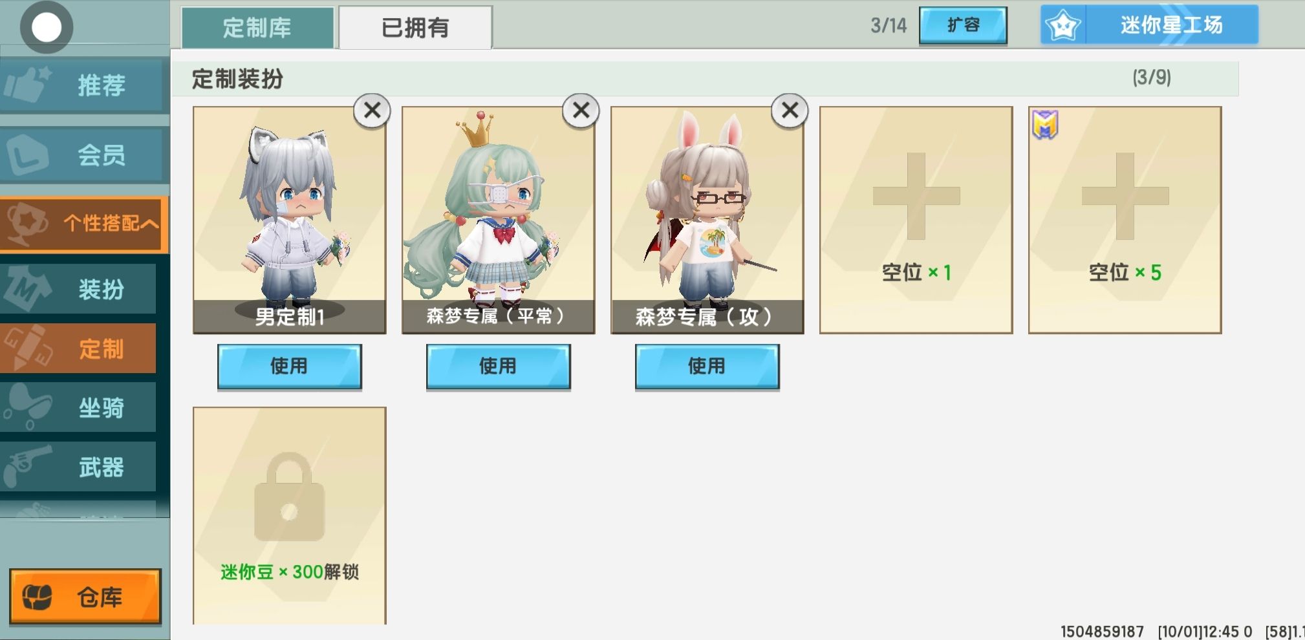Open the 仓库 warehouse button
The height and width of the screenshot is (640, 1305).
85,597
